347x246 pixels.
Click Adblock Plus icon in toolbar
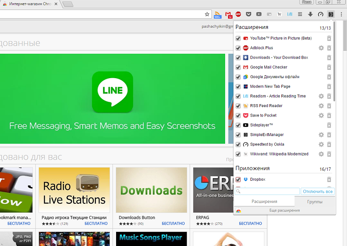click(238, 14)
